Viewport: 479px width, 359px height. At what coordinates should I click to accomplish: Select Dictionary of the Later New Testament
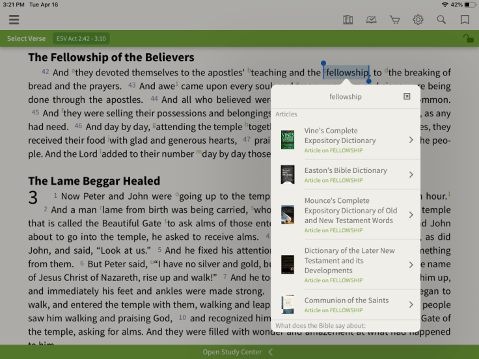point(350,260)
